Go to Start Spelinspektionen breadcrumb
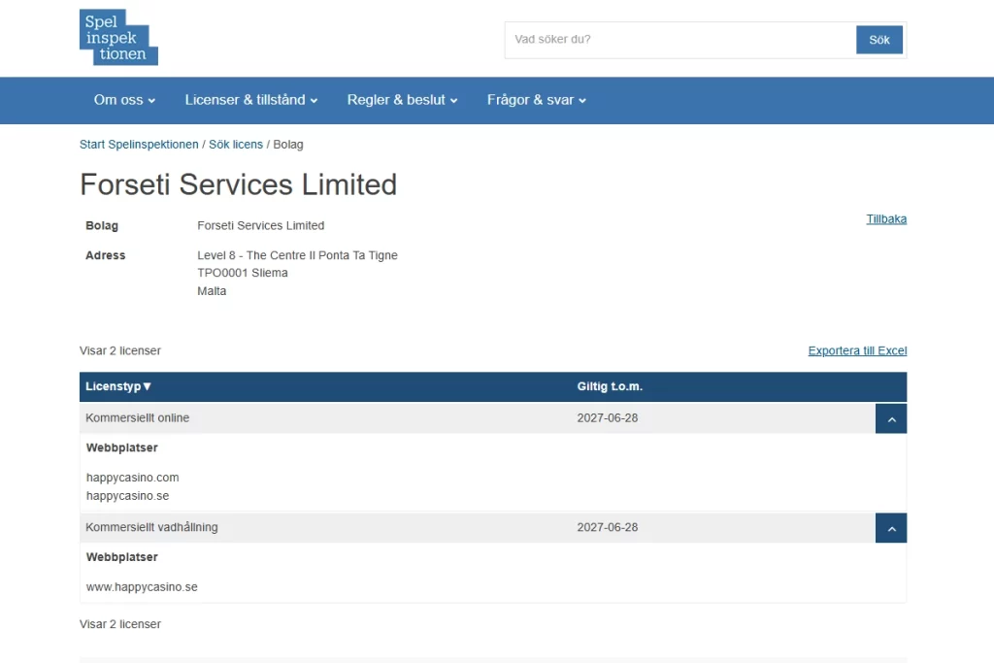The width and height of the screenshot is (994, 663). click(x=139, y=145)
